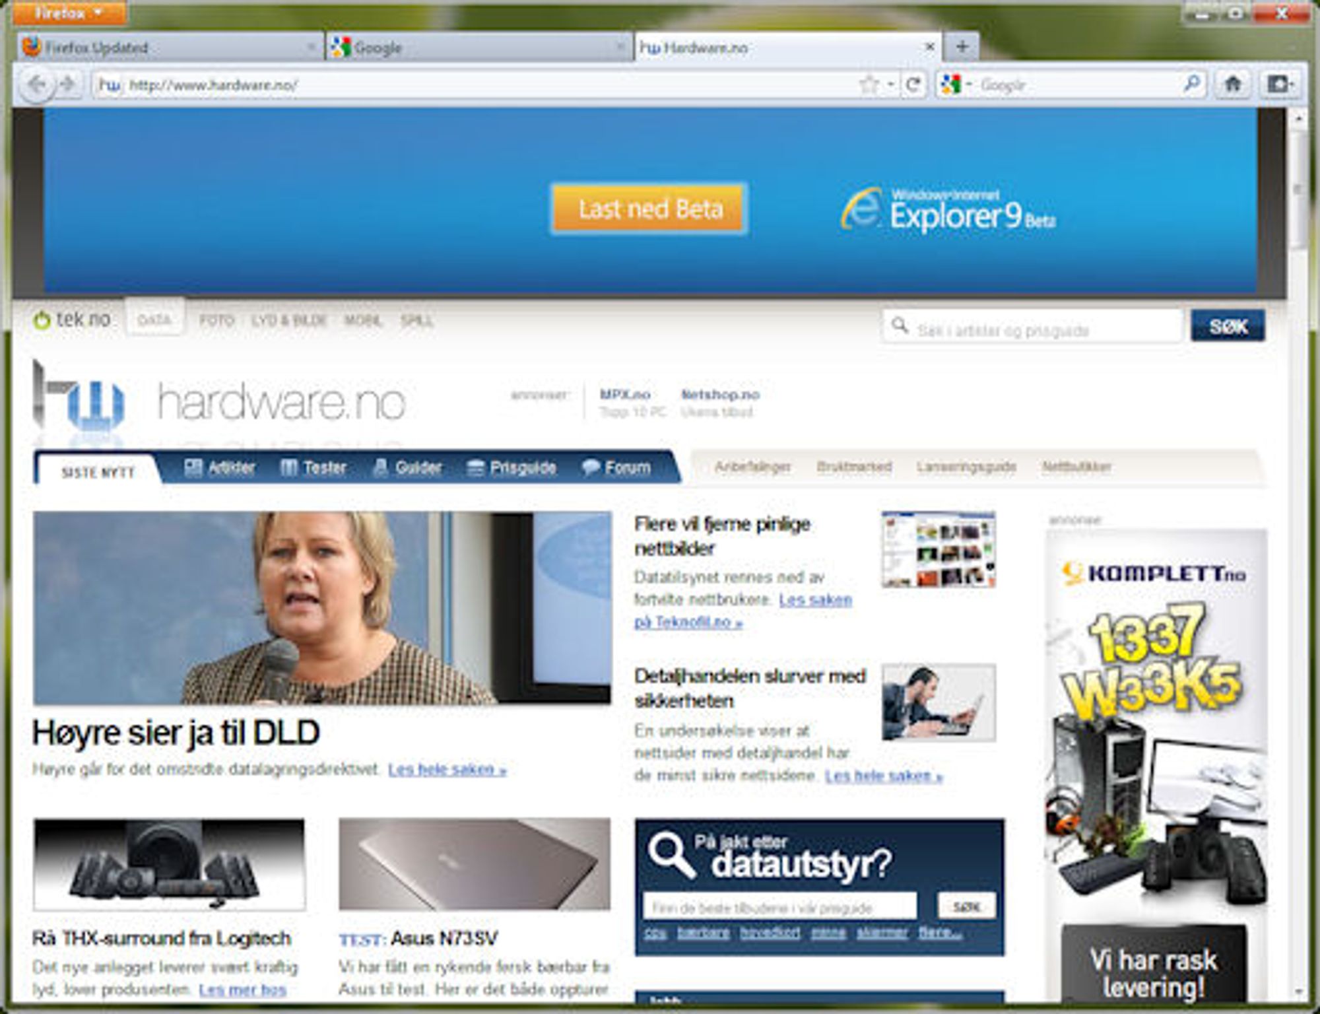Click thumbnail beside pinlige nettbilder story
The image size is (1320, 1014).
938,549
